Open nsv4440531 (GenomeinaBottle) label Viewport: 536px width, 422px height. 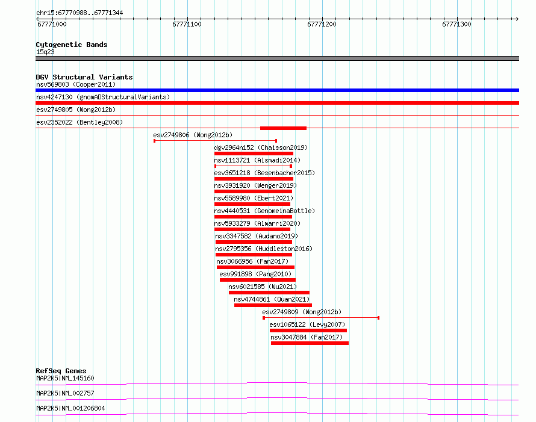pos(264,211)
